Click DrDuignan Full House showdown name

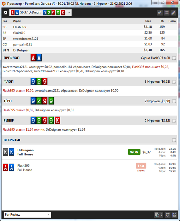(x=26, y=152)
